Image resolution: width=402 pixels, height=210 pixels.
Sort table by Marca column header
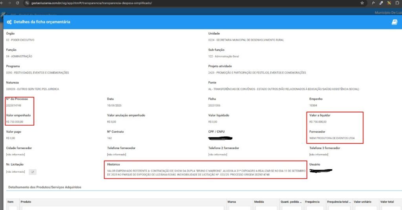point(232,202)
